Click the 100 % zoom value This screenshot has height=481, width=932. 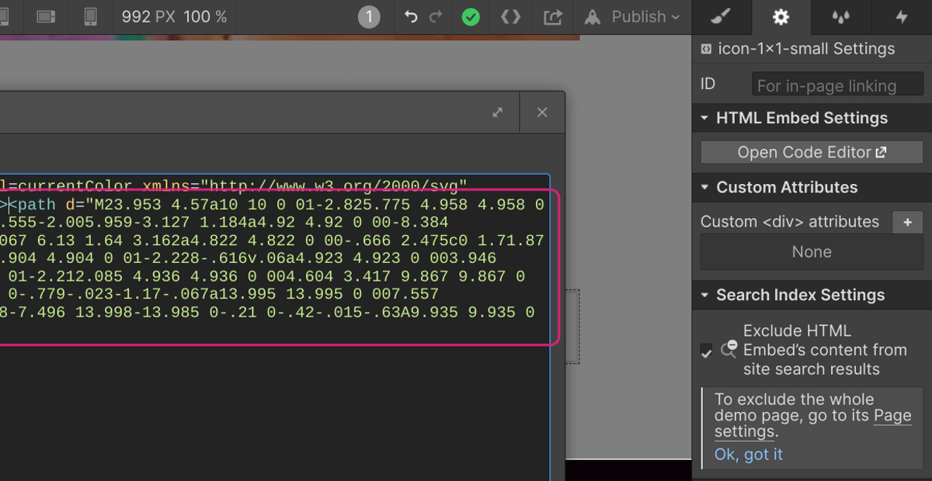pyautogui.click(x=205, y=16)
